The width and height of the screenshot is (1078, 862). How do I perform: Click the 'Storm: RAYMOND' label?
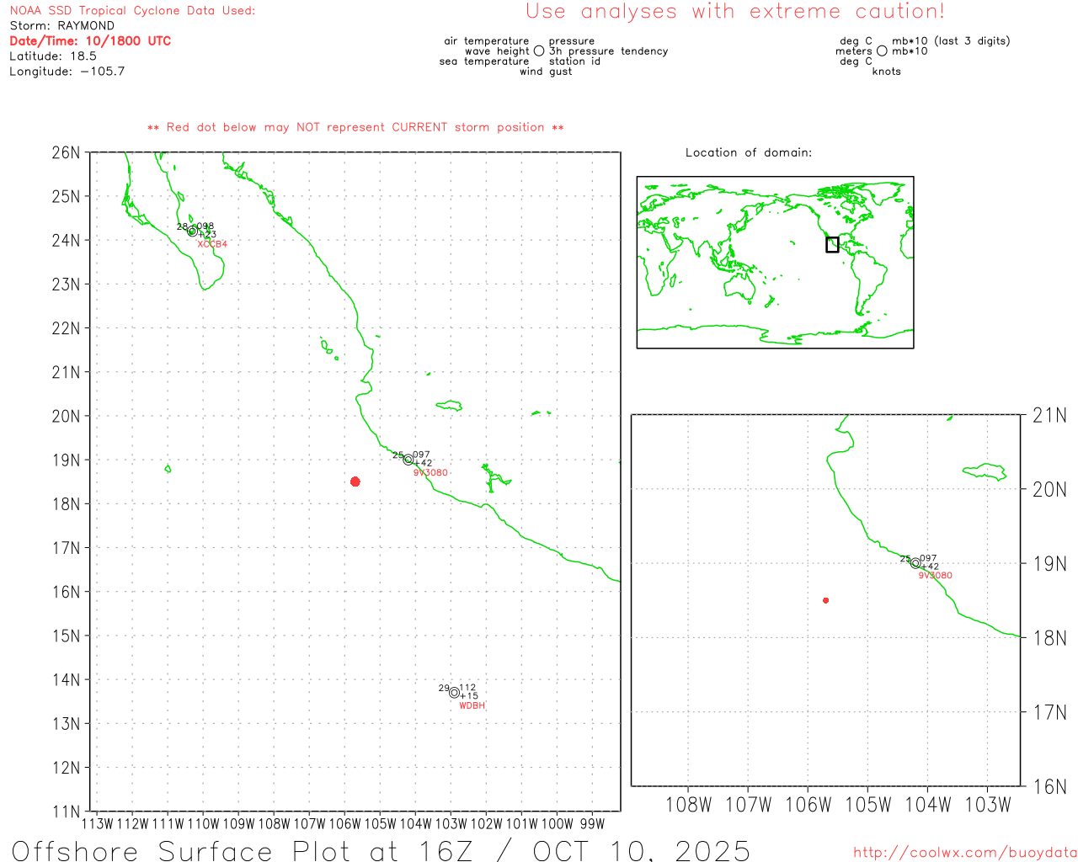(x=61, y=26)
